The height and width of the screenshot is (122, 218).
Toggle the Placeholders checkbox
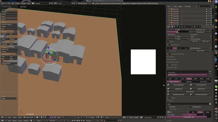[x=168, y=109]
